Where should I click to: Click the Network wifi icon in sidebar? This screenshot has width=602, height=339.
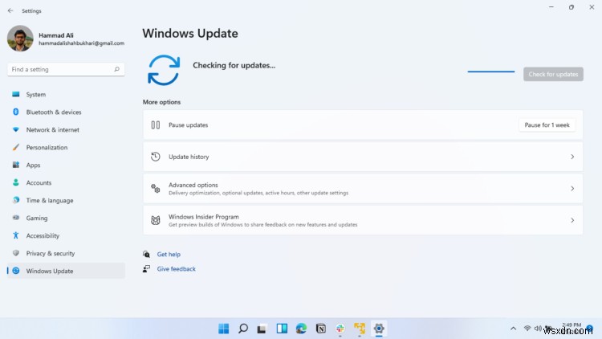coord(16,129)
